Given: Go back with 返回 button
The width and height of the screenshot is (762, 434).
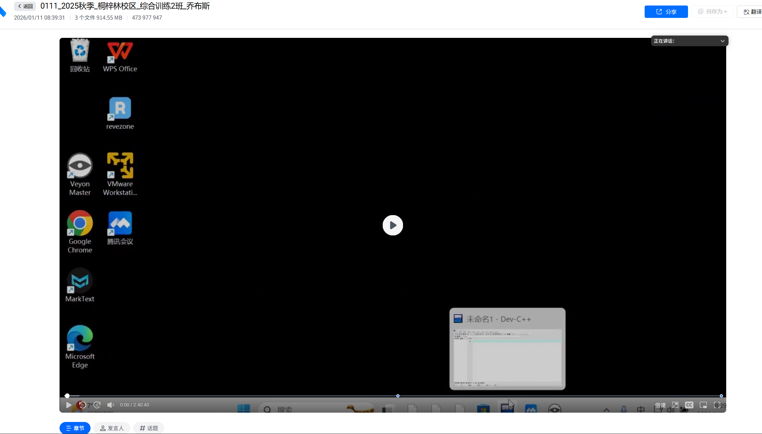Looking at the screenshot, I should coord(25,6).
